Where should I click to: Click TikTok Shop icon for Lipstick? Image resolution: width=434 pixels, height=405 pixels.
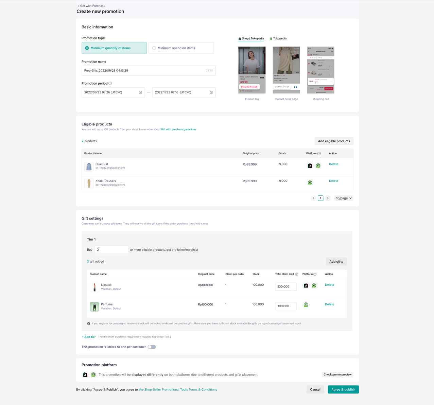[x=306, y=285]
